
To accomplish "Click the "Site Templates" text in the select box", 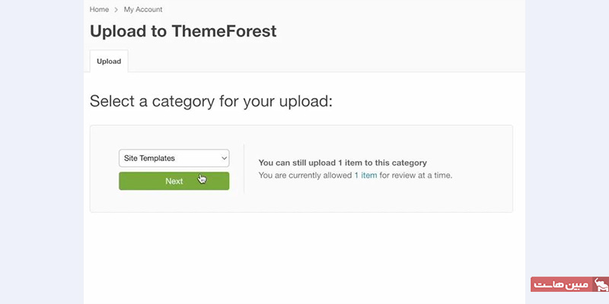I will pyautogui.click(x=149, y=158).
